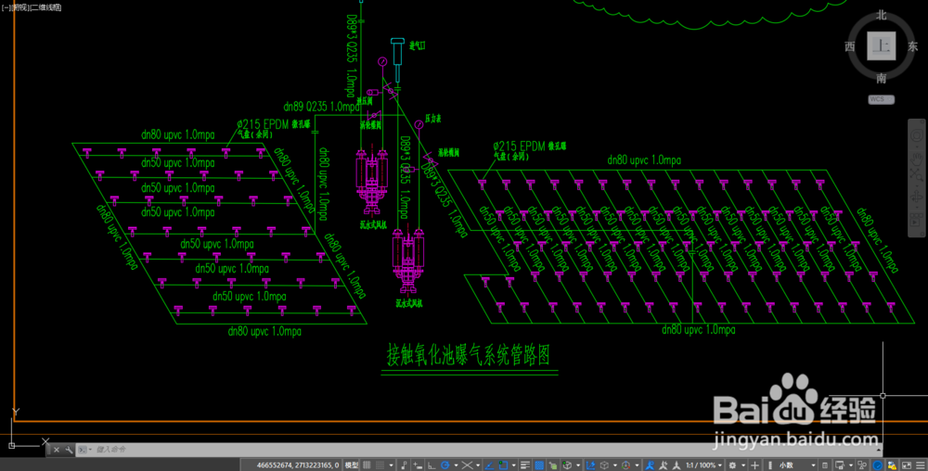Click lock user interface icon
Image resolution: width=928 pixels, height=471 pixels.
click(839, 465)
